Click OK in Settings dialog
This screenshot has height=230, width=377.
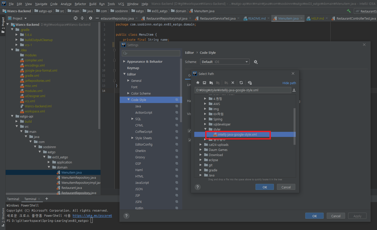(314, 216)
